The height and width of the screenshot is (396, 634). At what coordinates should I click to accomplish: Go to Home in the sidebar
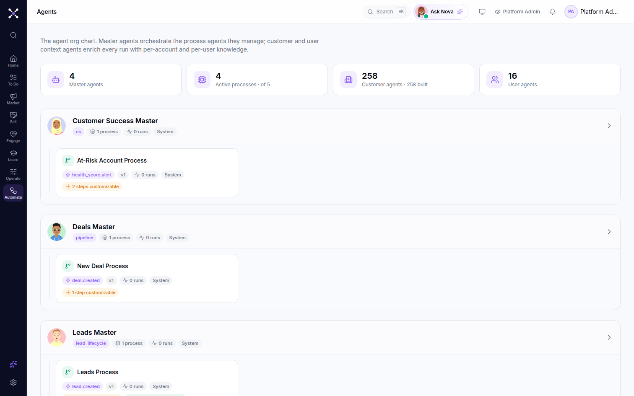(13, 61)
